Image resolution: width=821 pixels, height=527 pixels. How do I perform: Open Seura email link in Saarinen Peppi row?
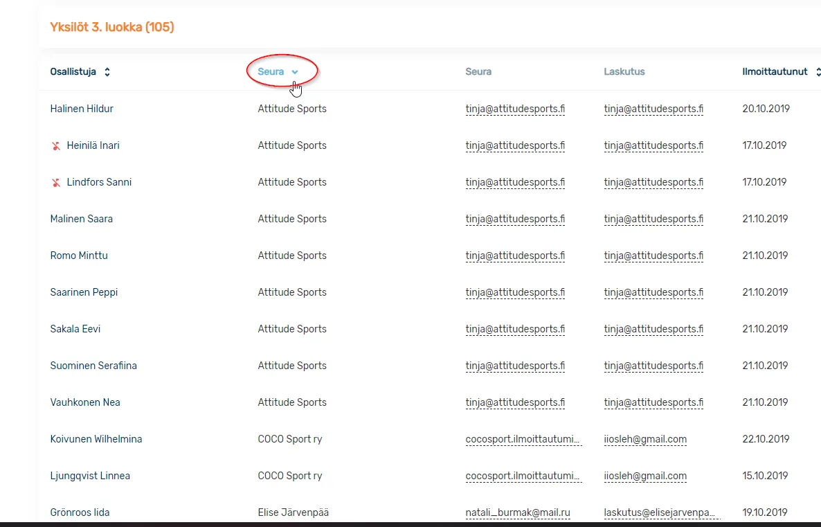coord(515,292)
